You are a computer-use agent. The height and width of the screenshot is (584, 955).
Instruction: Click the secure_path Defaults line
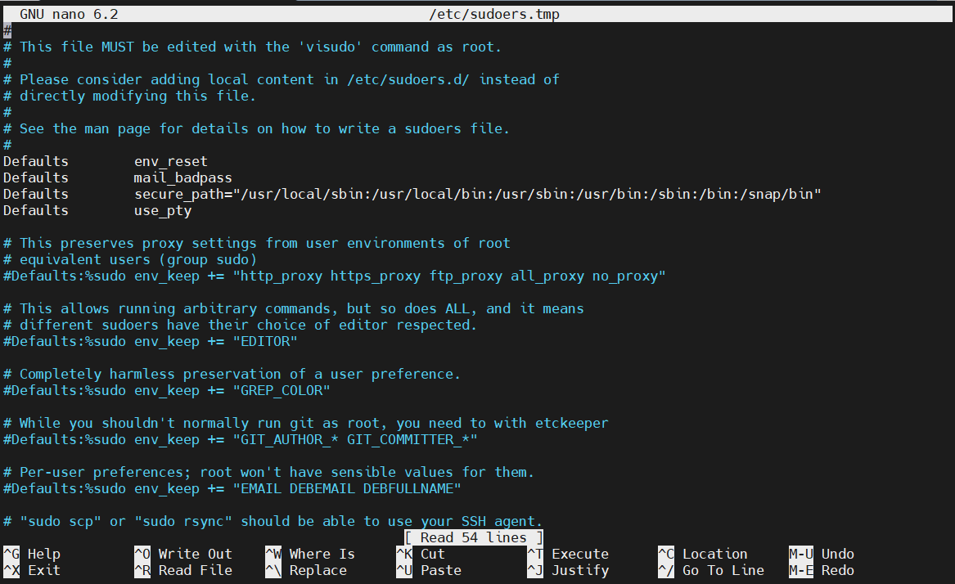(x=327, y=194)
